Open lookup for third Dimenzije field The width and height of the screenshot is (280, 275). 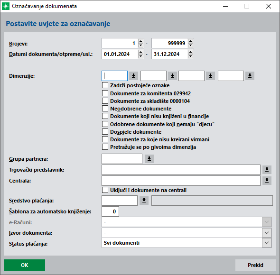[x=210, y=76]
